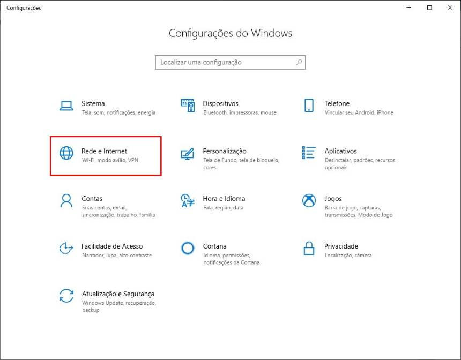Open Atualização e Segurança title
The image size is (461, 360).
click(118, 294)
